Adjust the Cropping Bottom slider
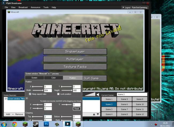The height and width of the screenshot is (127, 174). [66, 117]
